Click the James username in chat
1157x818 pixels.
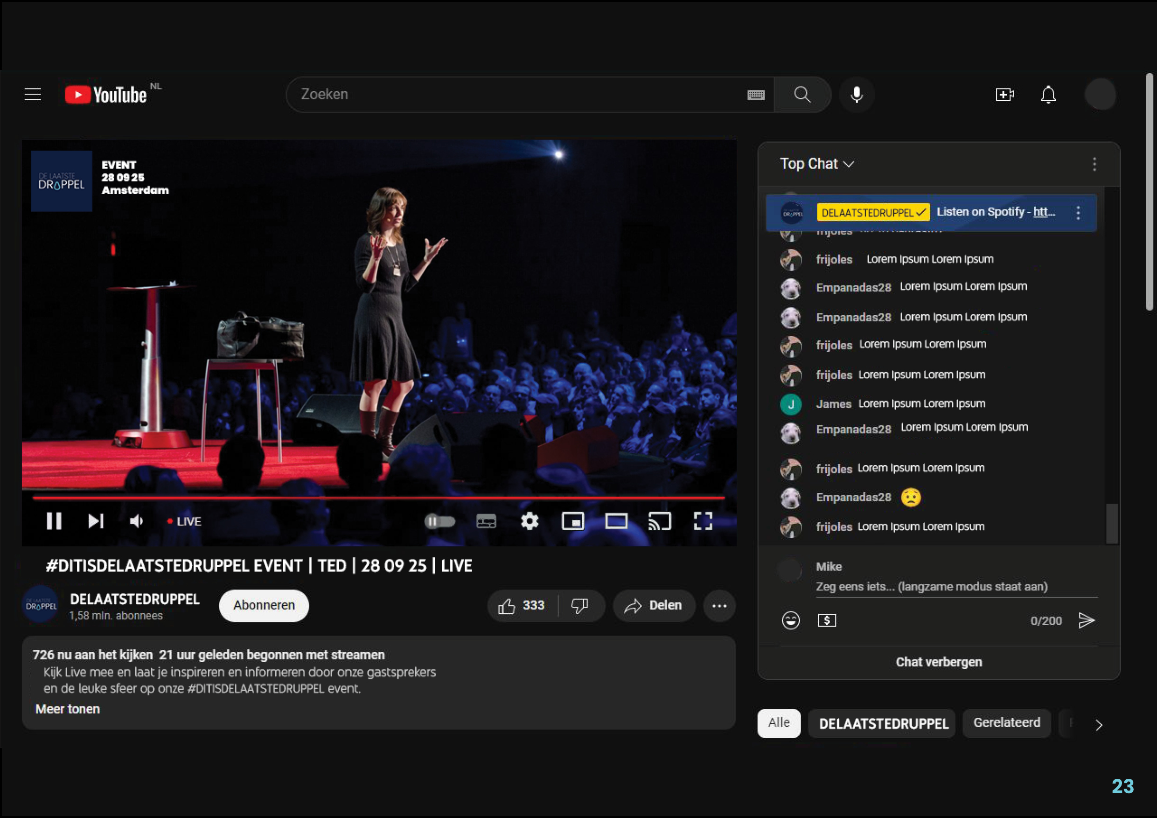(x=834, y=404)
